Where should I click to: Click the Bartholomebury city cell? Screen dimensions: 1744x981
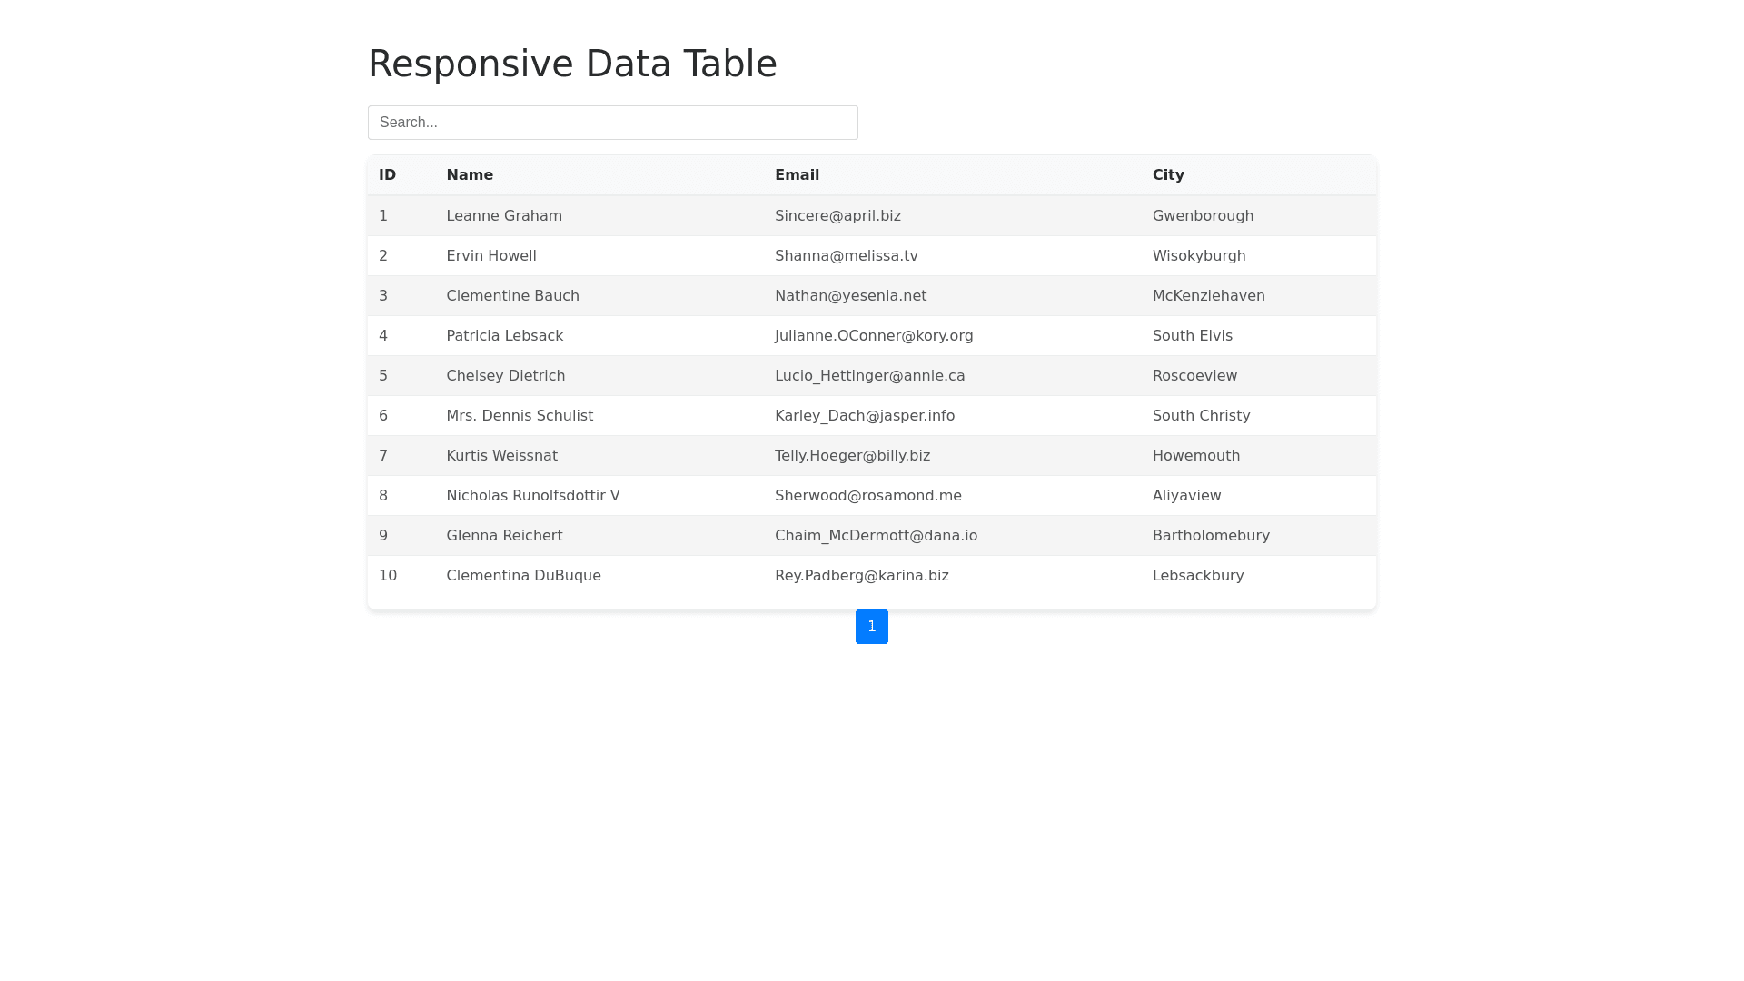coord(1211,535)
